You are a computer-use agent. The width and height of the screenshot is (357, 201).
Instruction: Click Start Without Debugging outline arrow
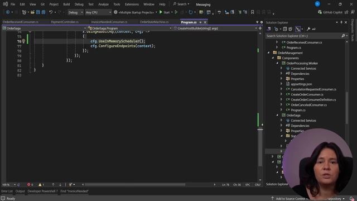point(176,12)
